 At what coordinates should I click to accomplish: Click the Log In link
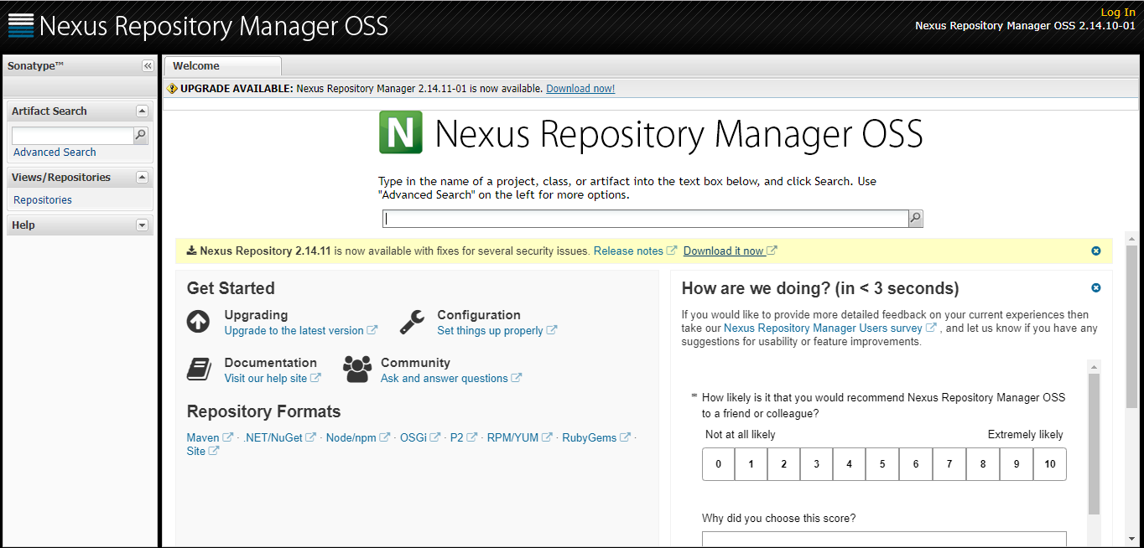[1118, 13]
